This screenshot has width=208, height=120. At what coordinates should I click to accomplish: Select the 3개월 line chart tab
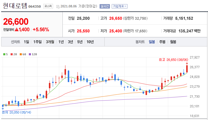pyautogui.click(x=50, y=42)
